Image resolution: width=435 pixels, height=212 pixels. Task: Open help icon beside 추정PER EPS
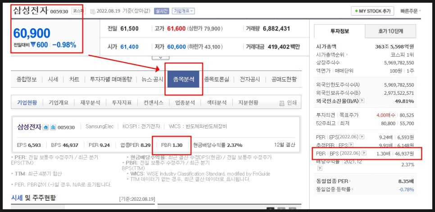pyautogui.click(x=351, y=145)
